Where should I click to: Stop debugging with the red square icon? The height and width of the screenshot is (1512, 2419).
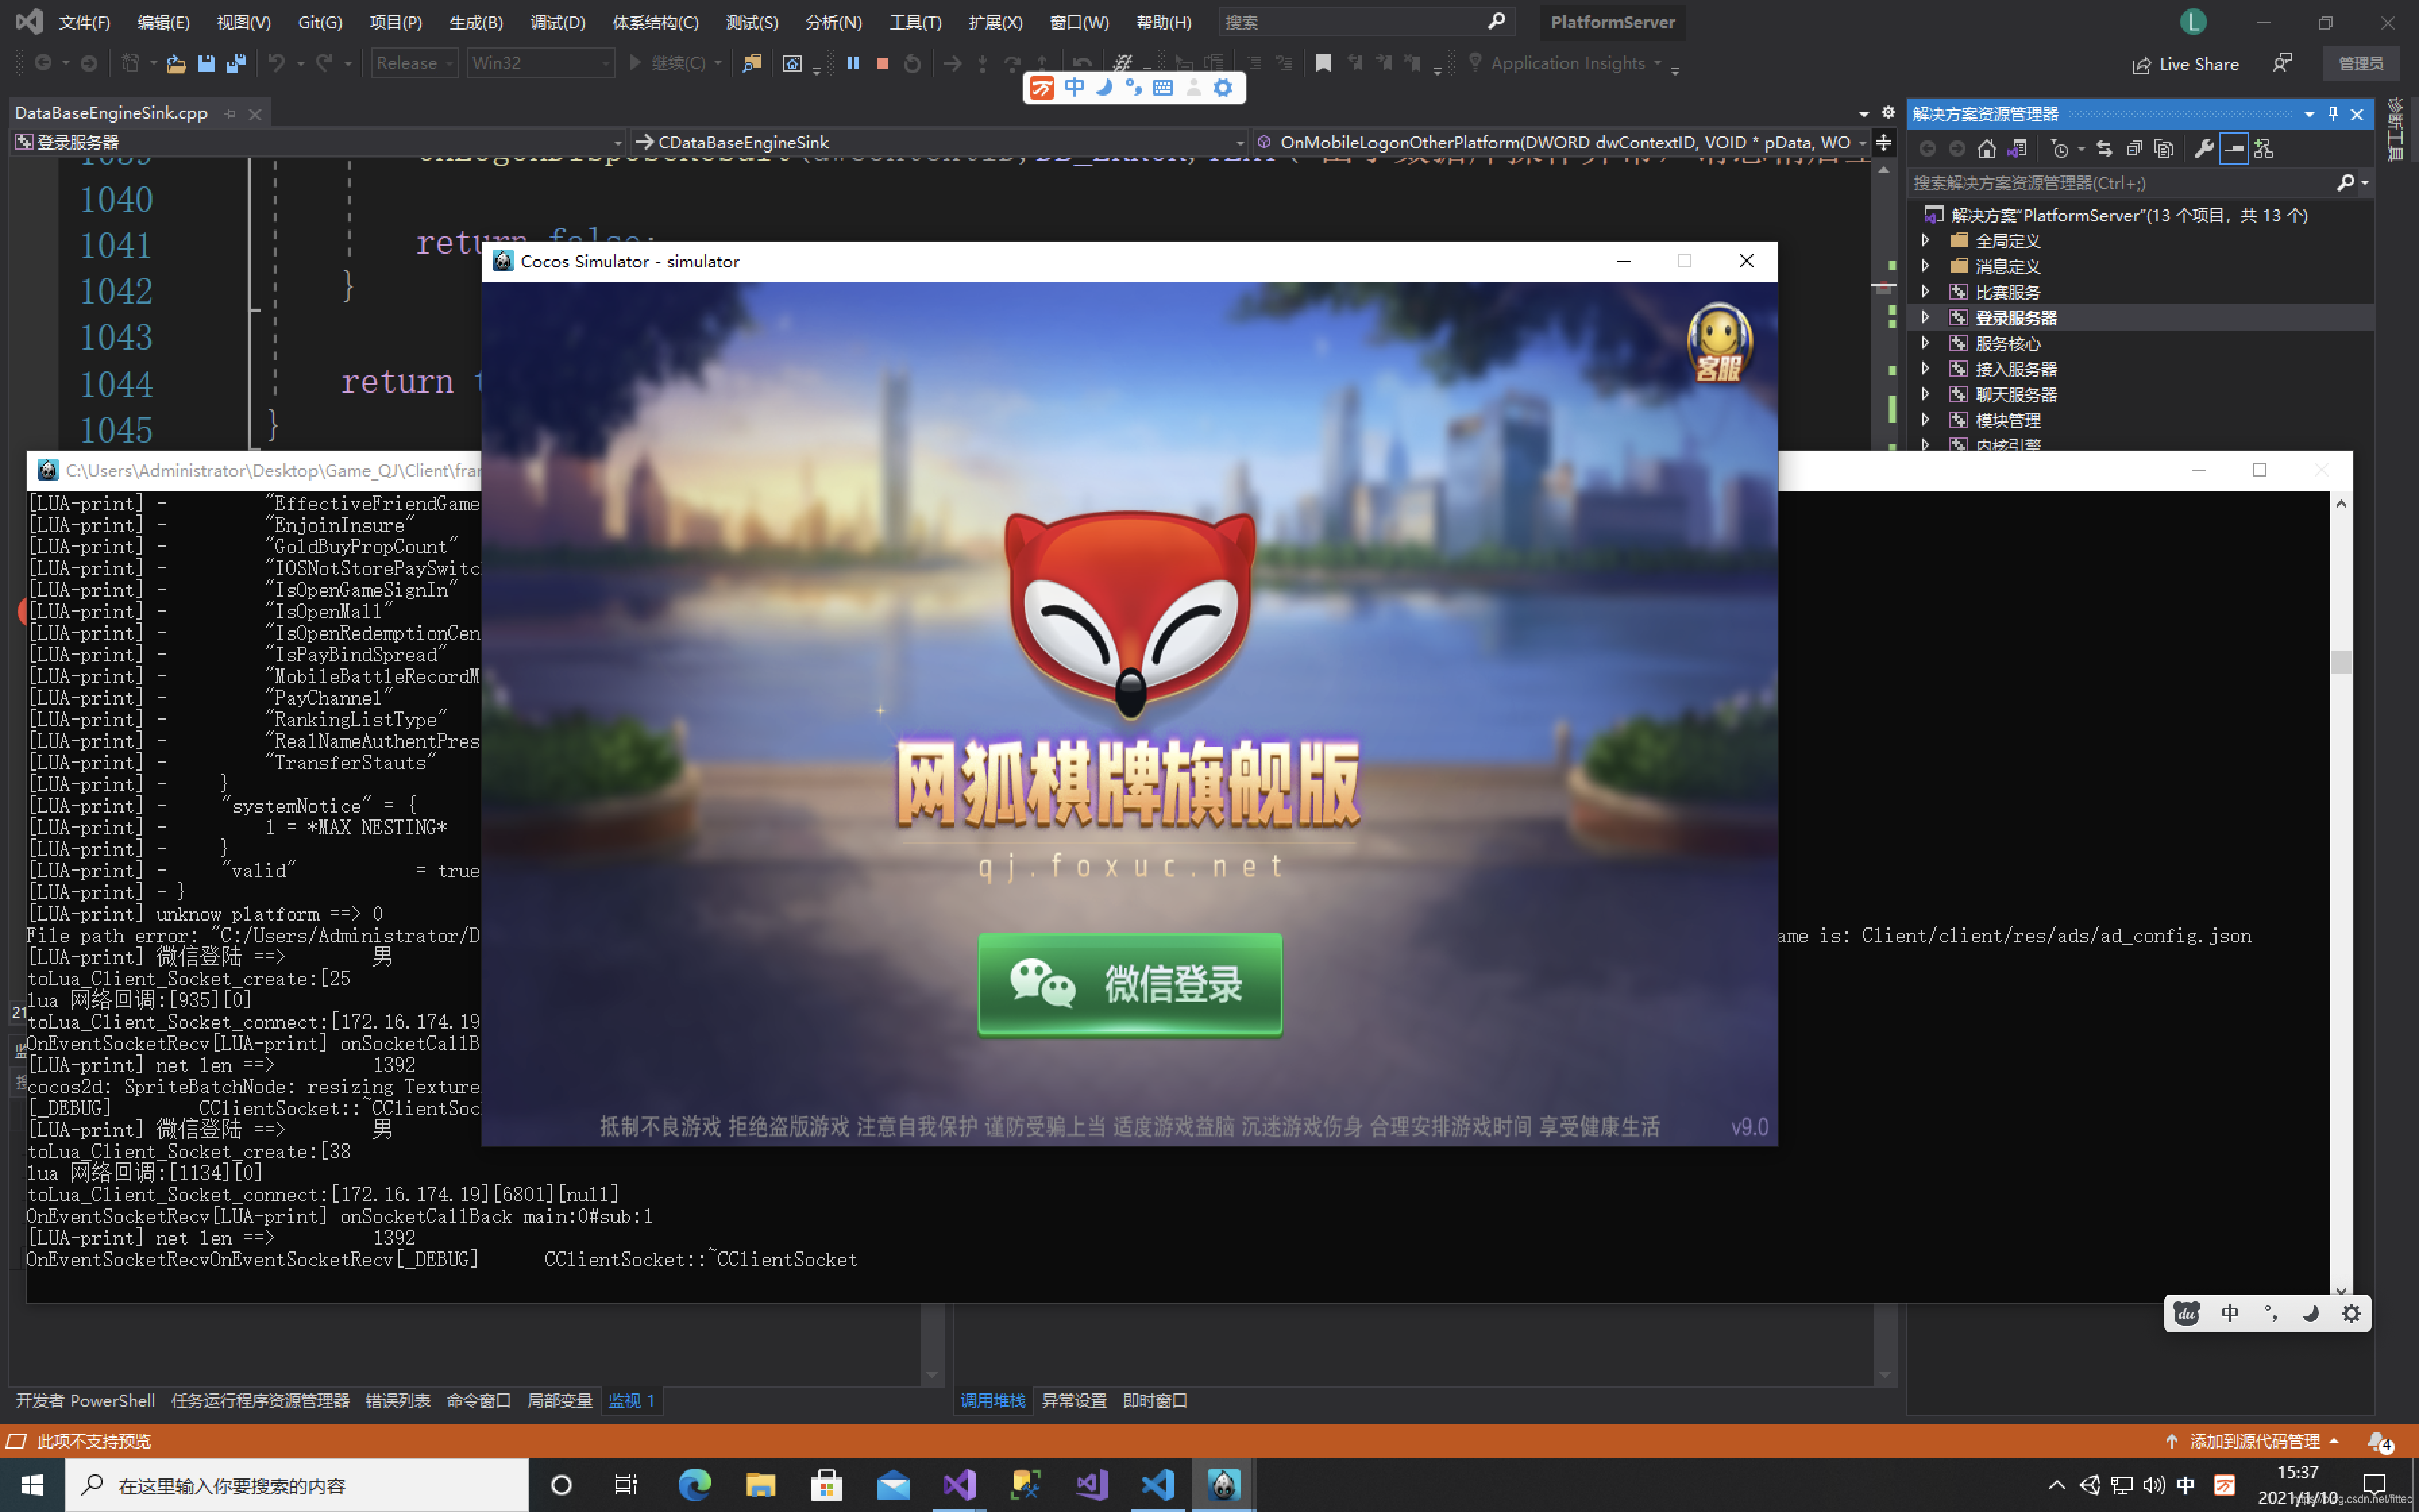coord(883,63)
